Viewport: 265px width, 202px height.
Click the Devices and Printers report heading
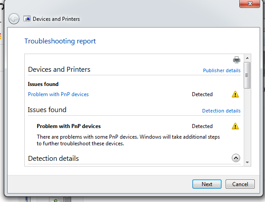pos(59,70)
